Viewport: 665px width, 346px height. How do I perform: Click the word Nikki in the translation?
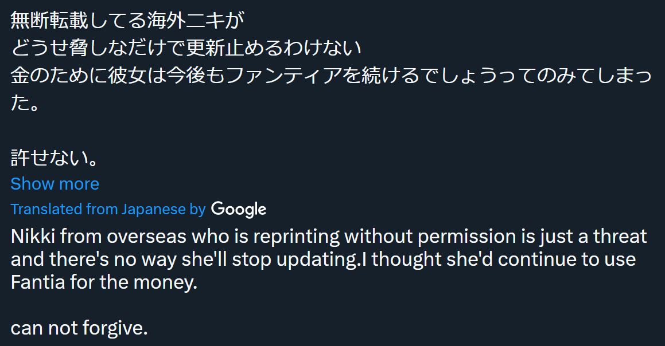[x=33, y=237]
